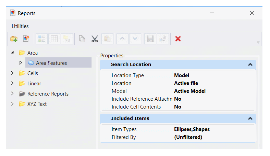Click the Include Reference Attachments No value

[x=177, y=99]
